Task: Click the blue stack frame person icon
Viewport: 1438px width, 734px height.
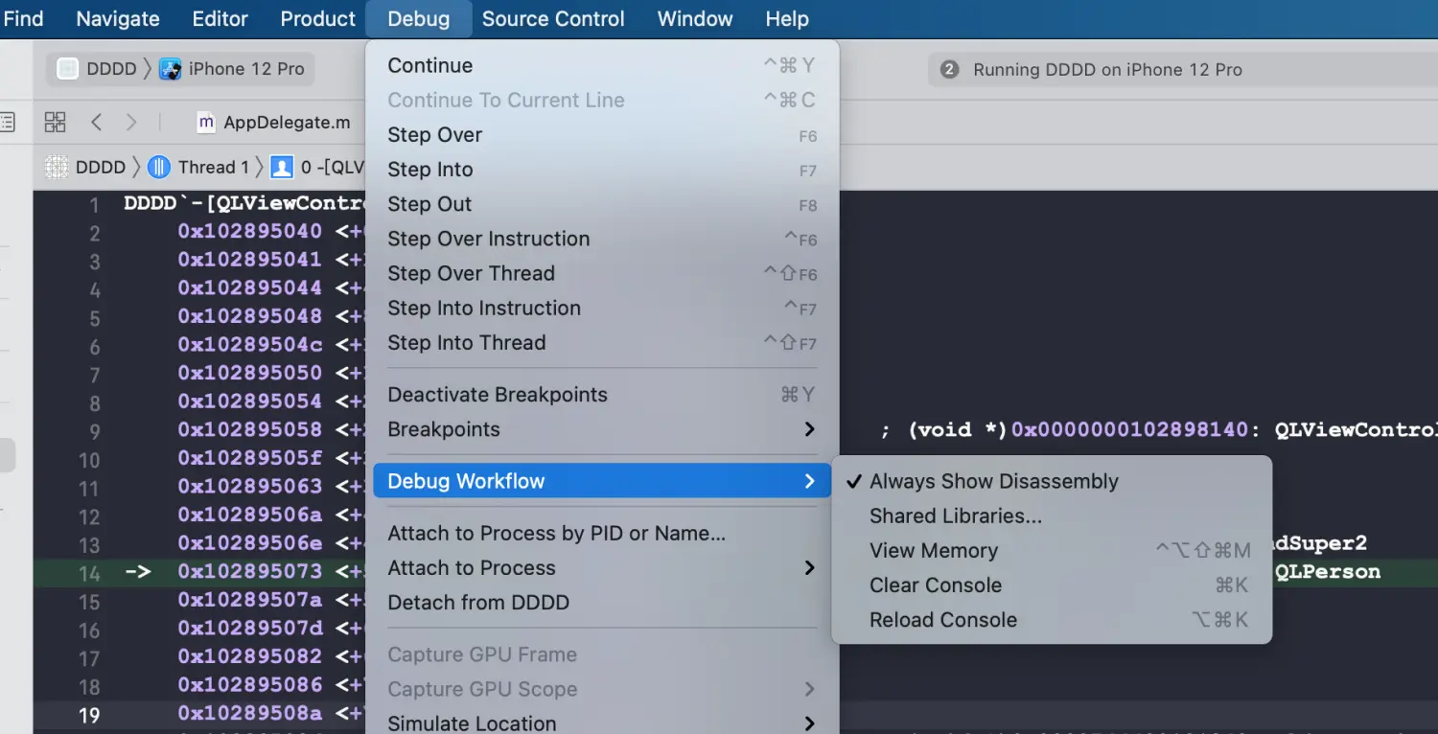Action: 282,168
